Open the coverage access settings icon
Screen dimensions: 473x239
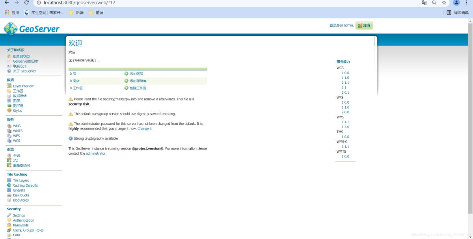coord(9,165)
